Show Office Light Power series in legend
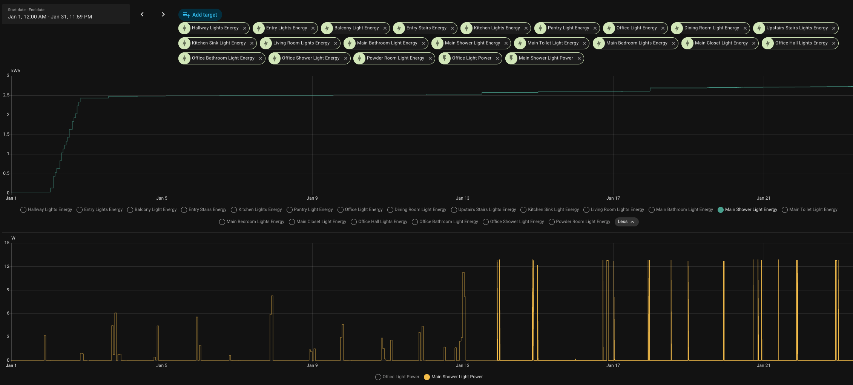Image resolution: width=853 pixels, height=385 pixels. 397,377
